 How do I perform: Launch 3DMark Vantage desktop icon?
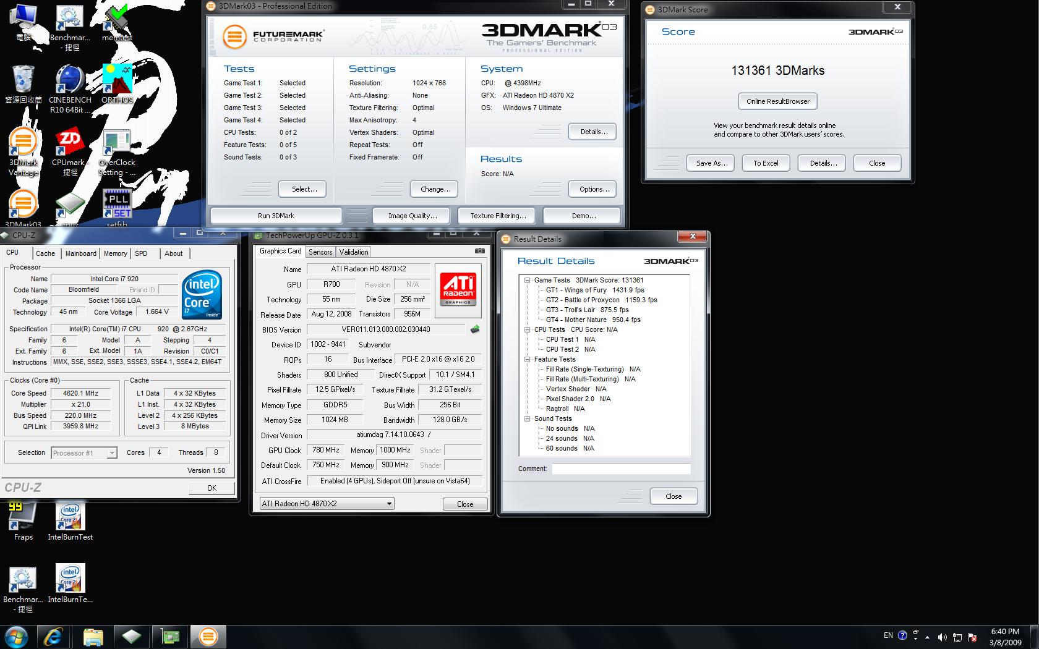click(23, 152)
